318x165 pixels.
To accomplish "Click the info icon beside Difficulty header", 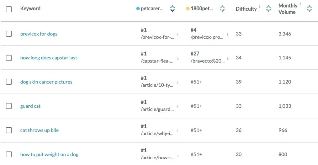I will tap(260, 6).
